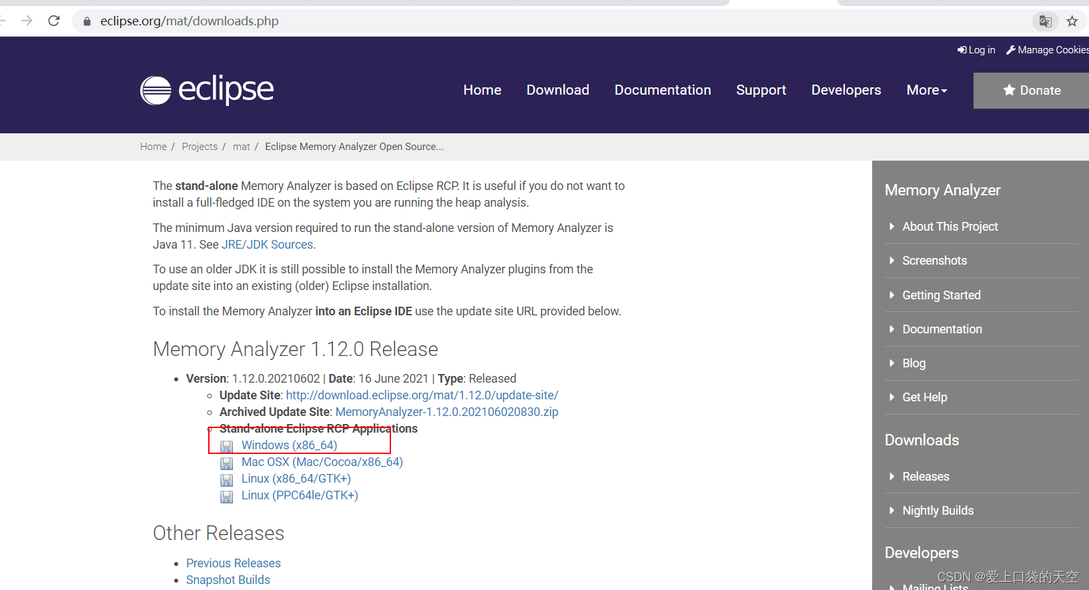Click the star icon on Donate button
This screenshot has width=1089, height=590.
[x=1009, y=90]
